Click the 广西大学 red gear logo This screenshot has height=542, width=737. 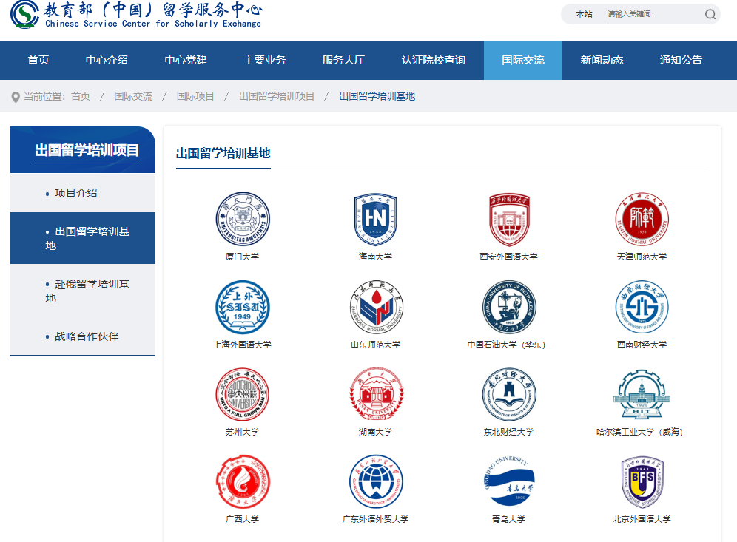point(243,482)
